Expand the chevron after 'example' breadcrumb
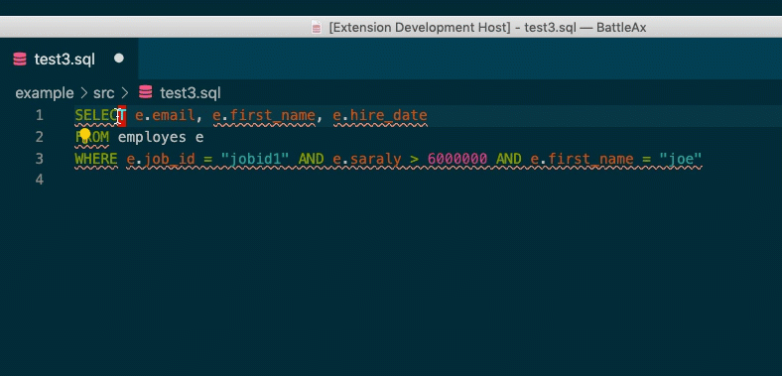 click(83, 92)
